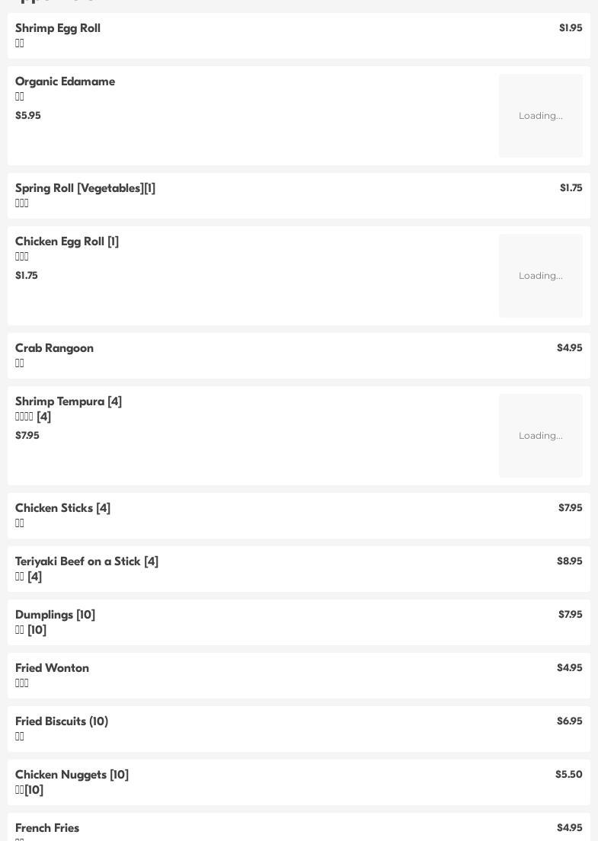The image size is (598, 841).
Task: Select the Crab Rangoon appetizer
Action: pos(55,348)
